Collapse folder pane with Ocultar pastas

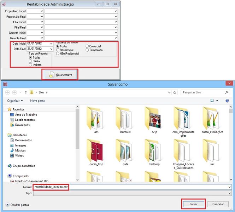pyautogui.click(x=17, y=205)
